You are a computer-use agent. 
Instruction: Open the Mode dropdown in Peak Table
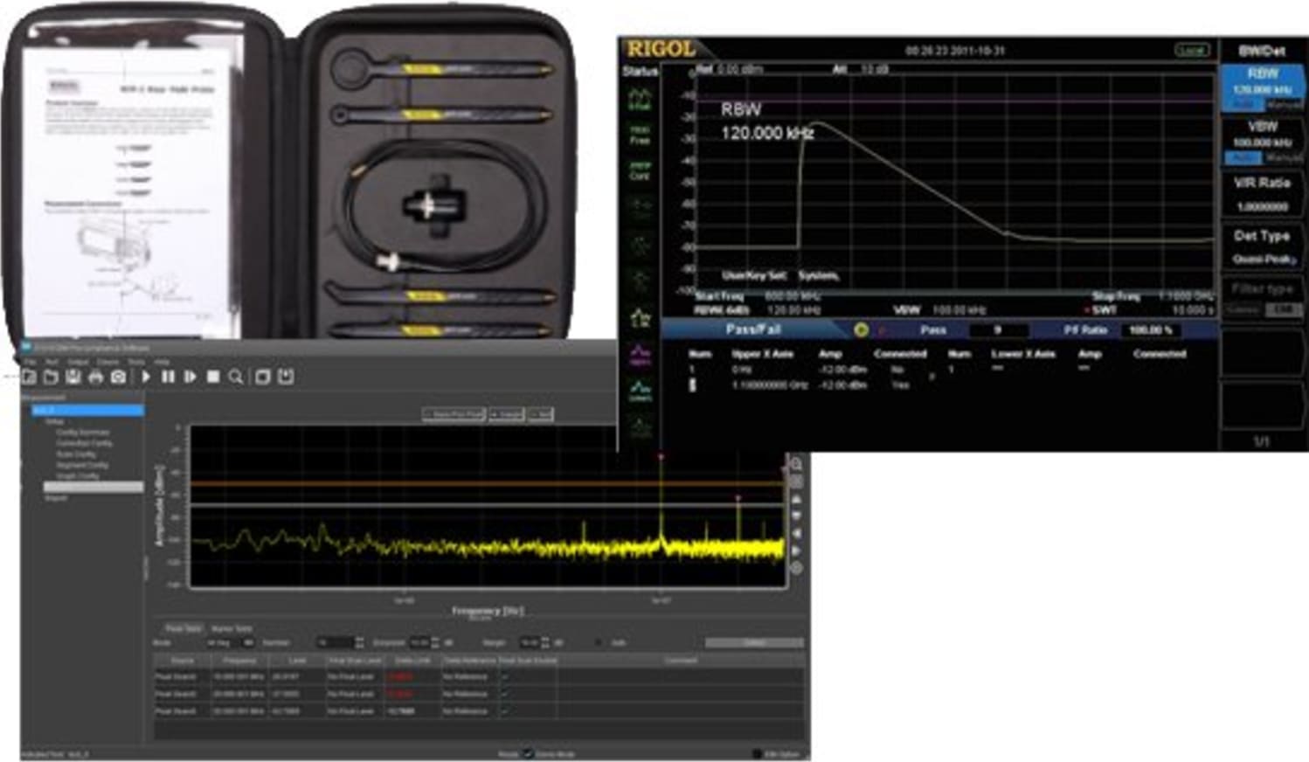coord(231,642)
